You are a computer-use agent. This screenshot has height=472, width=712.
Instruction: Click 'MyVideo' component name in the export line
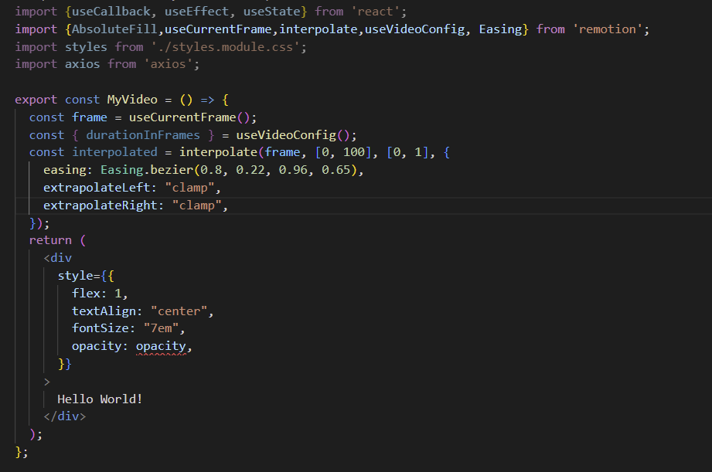point(132,100)
